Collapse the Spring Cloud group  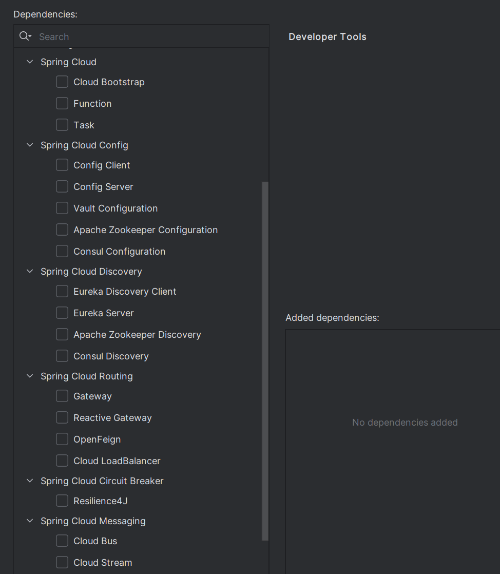point(30,62)
